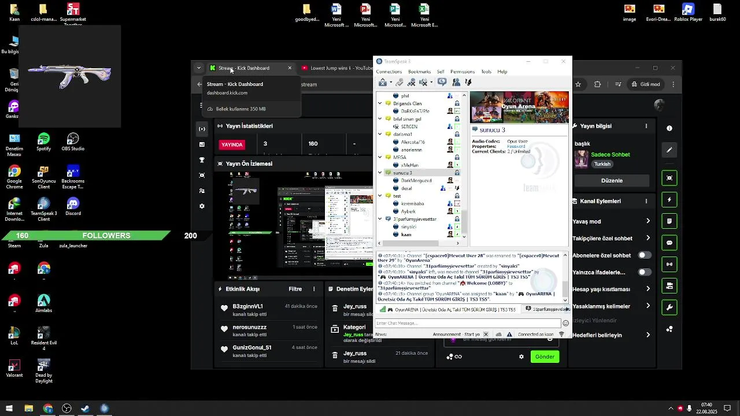Collapse the test channel arrow

coord(380,196)
